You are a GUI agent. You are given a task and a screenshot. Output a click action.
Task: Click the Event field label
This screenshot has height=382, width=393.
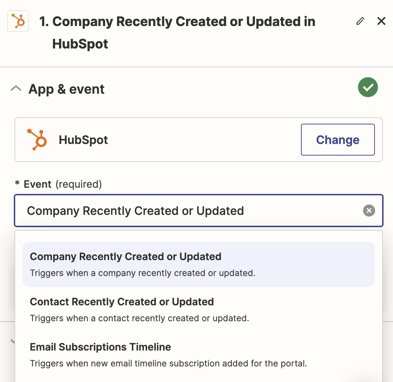click(x=37, y=184)
